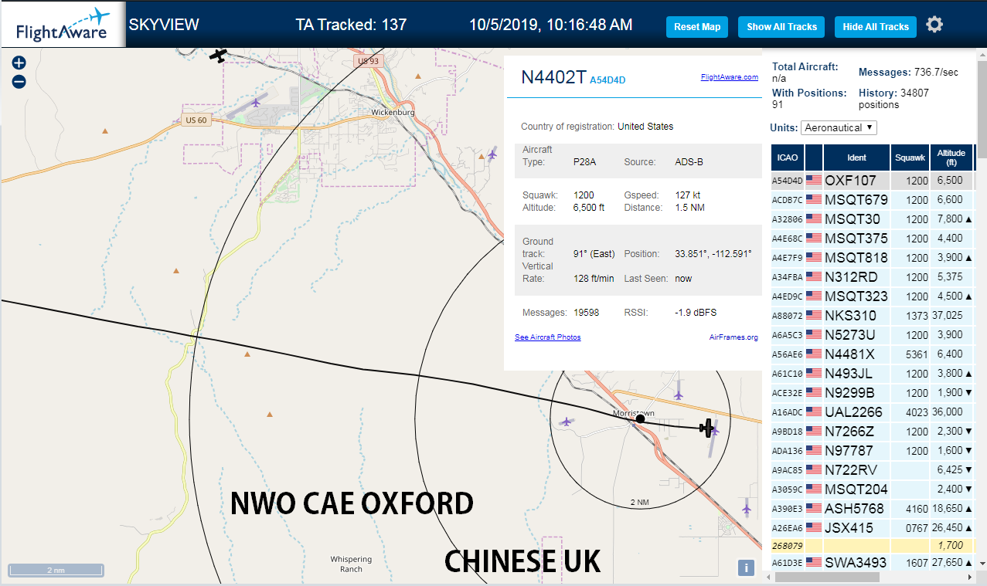The height and width of the screenshot is (586, 987).
Task: Select the MSQT375 aircraft row
Action: [x=872, y=238]
